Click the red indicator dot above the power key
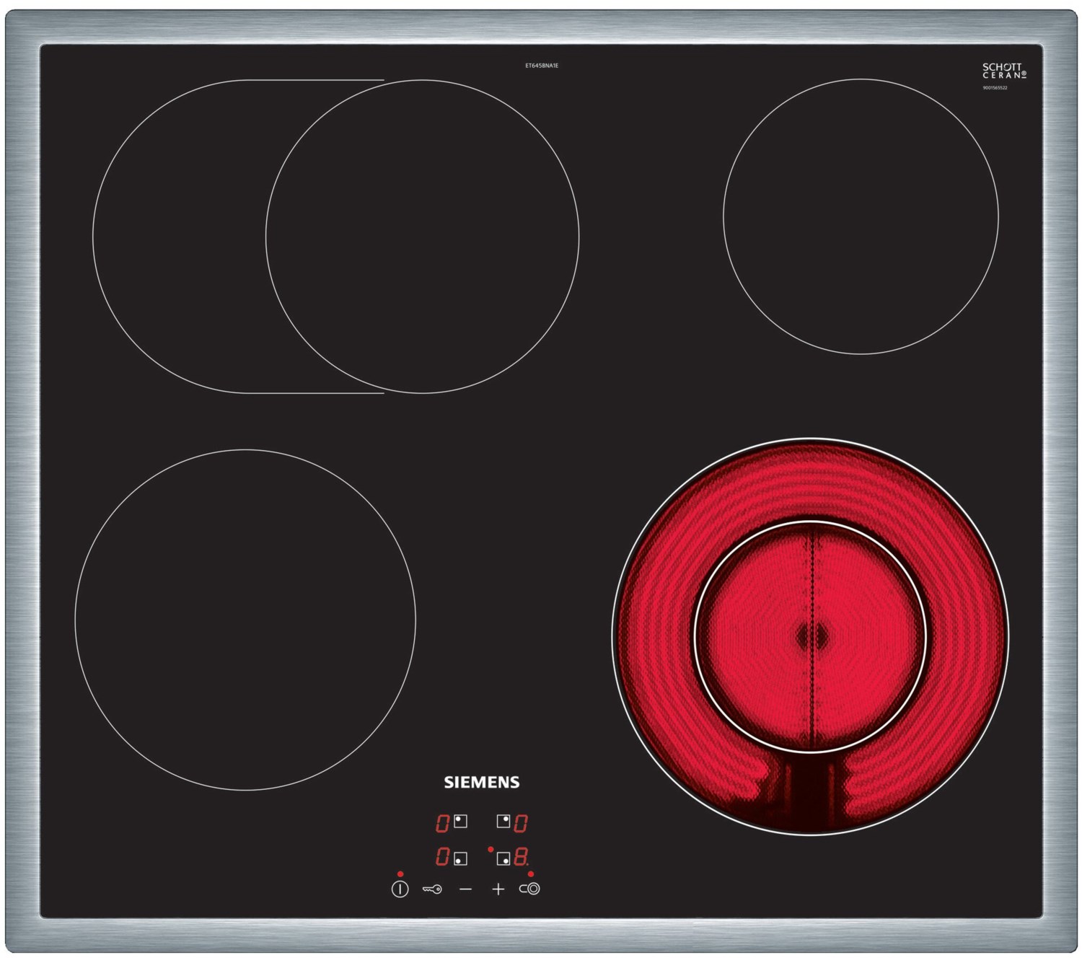This screenshot has width=1082, height=963. pos(400,874)
